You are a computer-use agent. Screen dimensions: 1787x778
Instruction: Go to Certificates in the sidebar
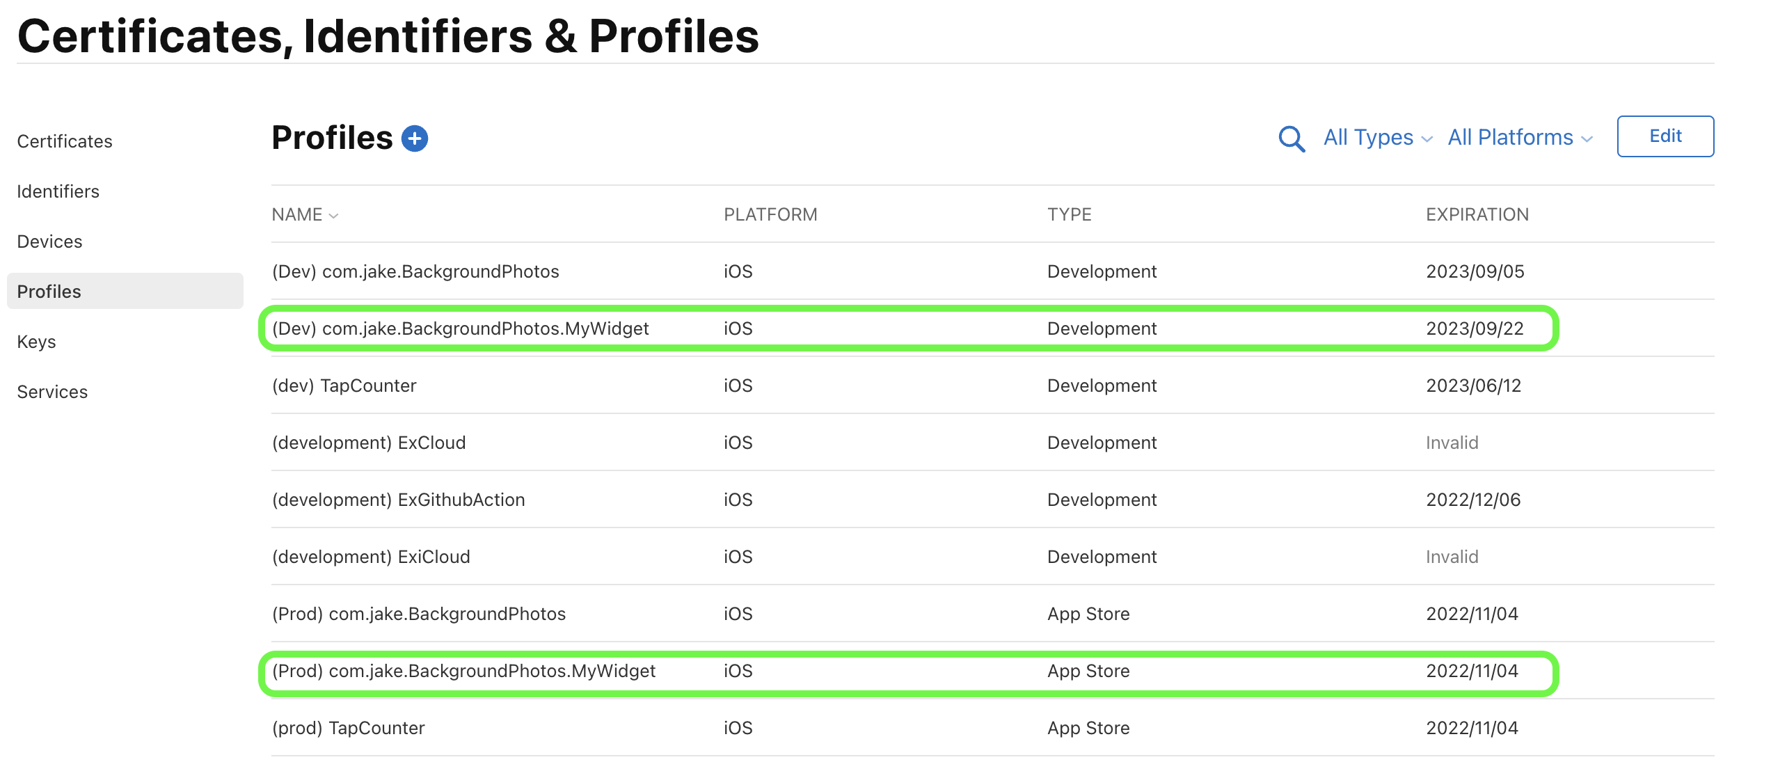tap(65, 141)
